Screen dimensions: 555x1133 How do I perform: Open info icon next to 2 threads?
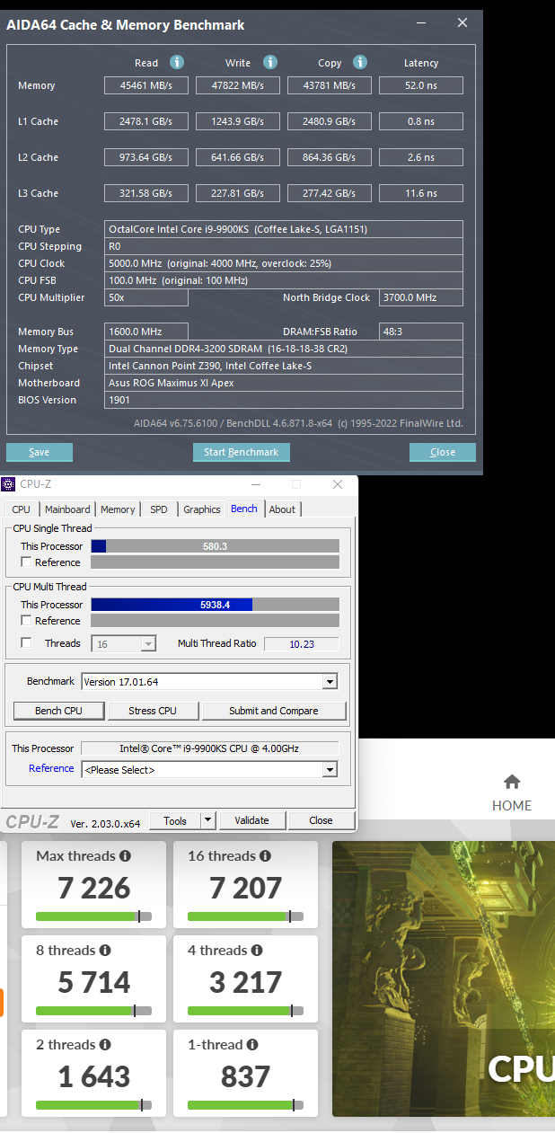[105, 1045]
